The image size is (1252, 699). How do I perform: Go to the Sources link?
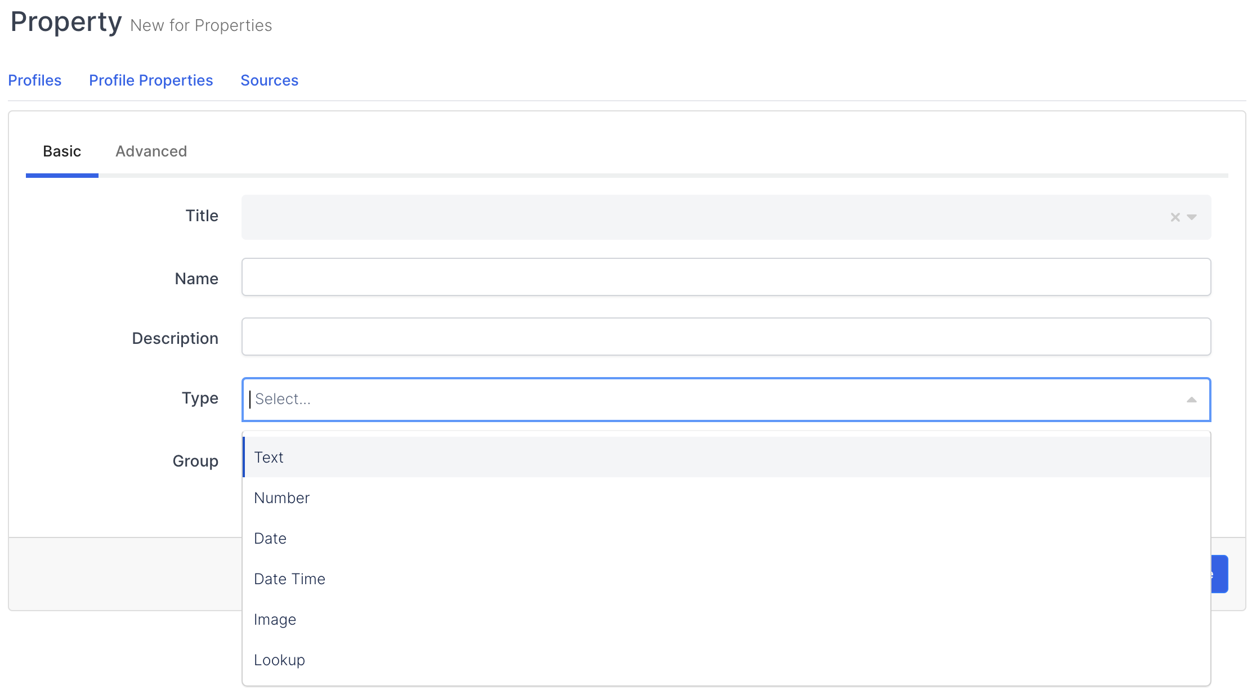pyautogui.click(x=269, y=80)
